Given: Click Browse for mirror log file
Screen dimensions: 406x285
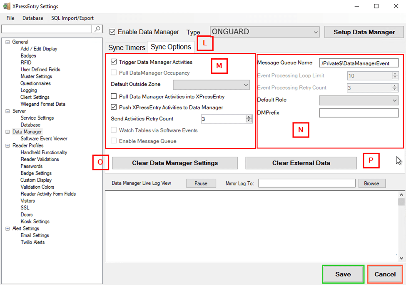Looking at the screenshot, I should [x=371, y=183].
